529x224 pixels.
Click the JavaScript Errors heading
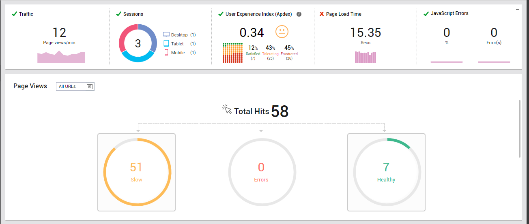pyautogui.click(x=449, y=13)
